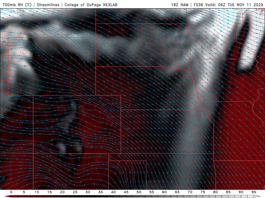Click the '18Z NAM' model run label
Image resolution: width=265 pixels, height=198 pixels.
point(180,5)
